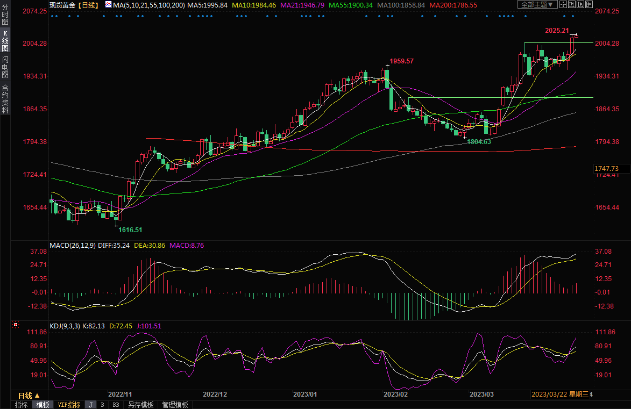Click the vertical axis scale icon
Viewport: 631px width, 409px height.
[x=572, y=4]
